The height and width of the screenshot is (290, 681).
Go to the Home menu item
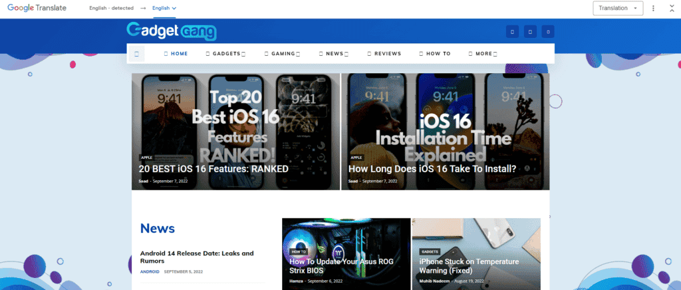[176, 54]
